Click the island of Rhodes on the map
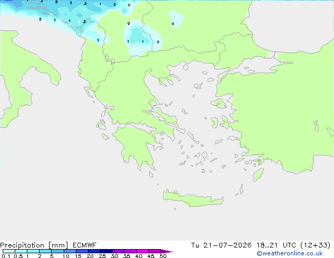 click(258, 175)
